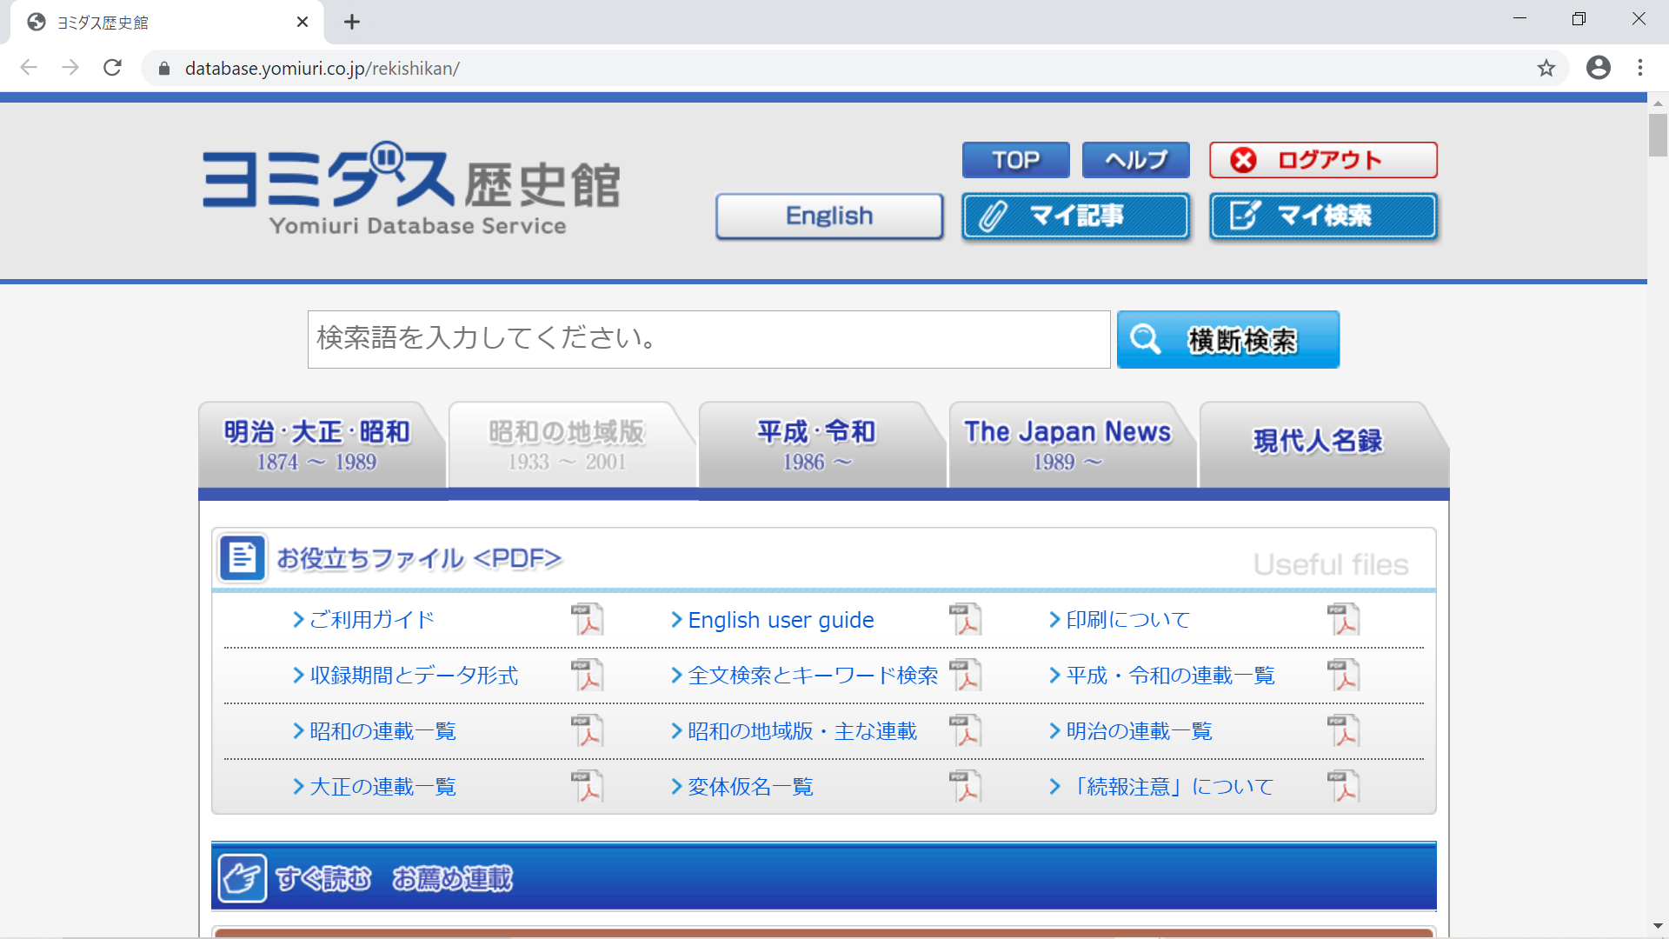This screenshot has height=939, width=1669.
Task: Open PDF icon for 平成・令和の連載一覧
Action: click(1343, 675)
